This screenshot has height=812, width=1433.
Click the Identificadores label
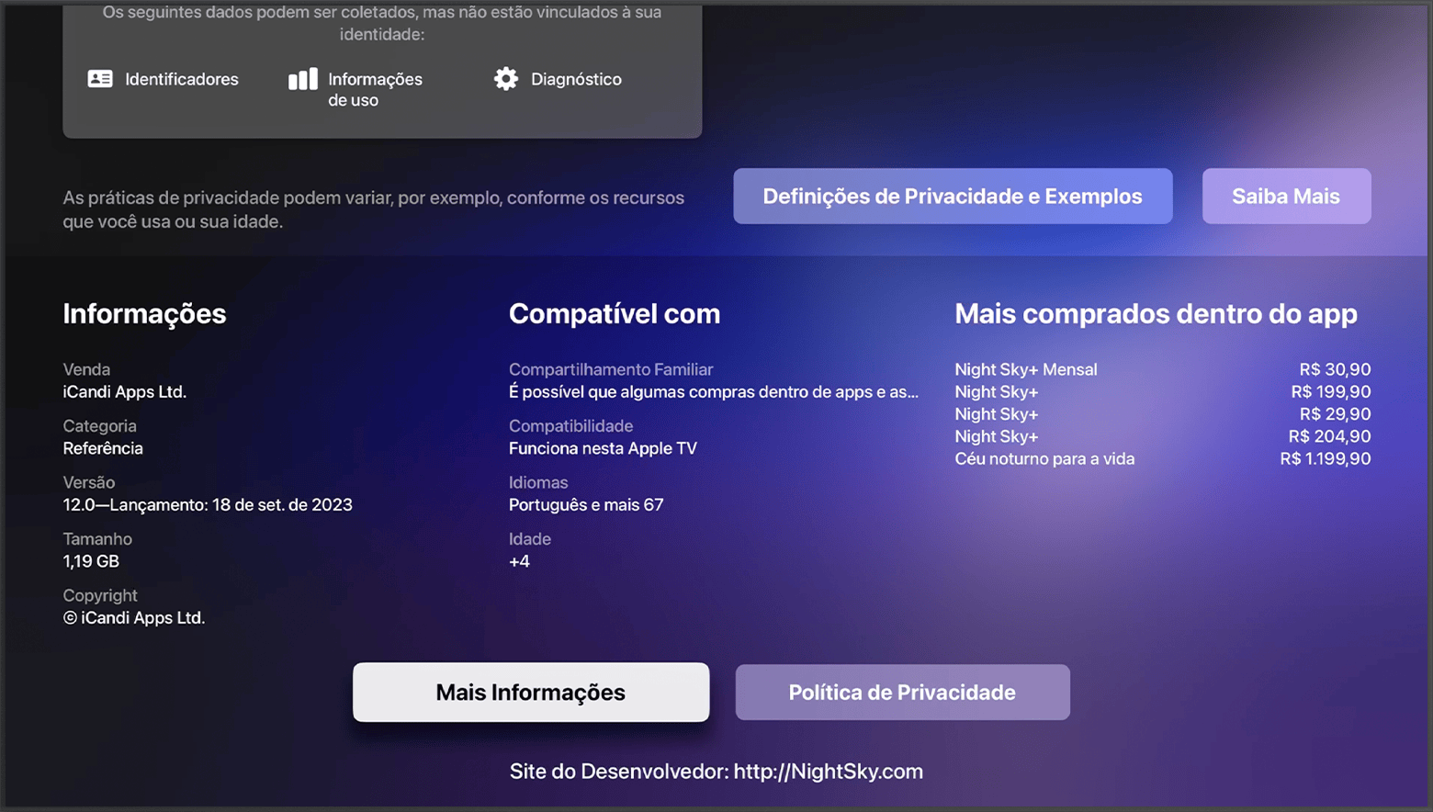182,79
